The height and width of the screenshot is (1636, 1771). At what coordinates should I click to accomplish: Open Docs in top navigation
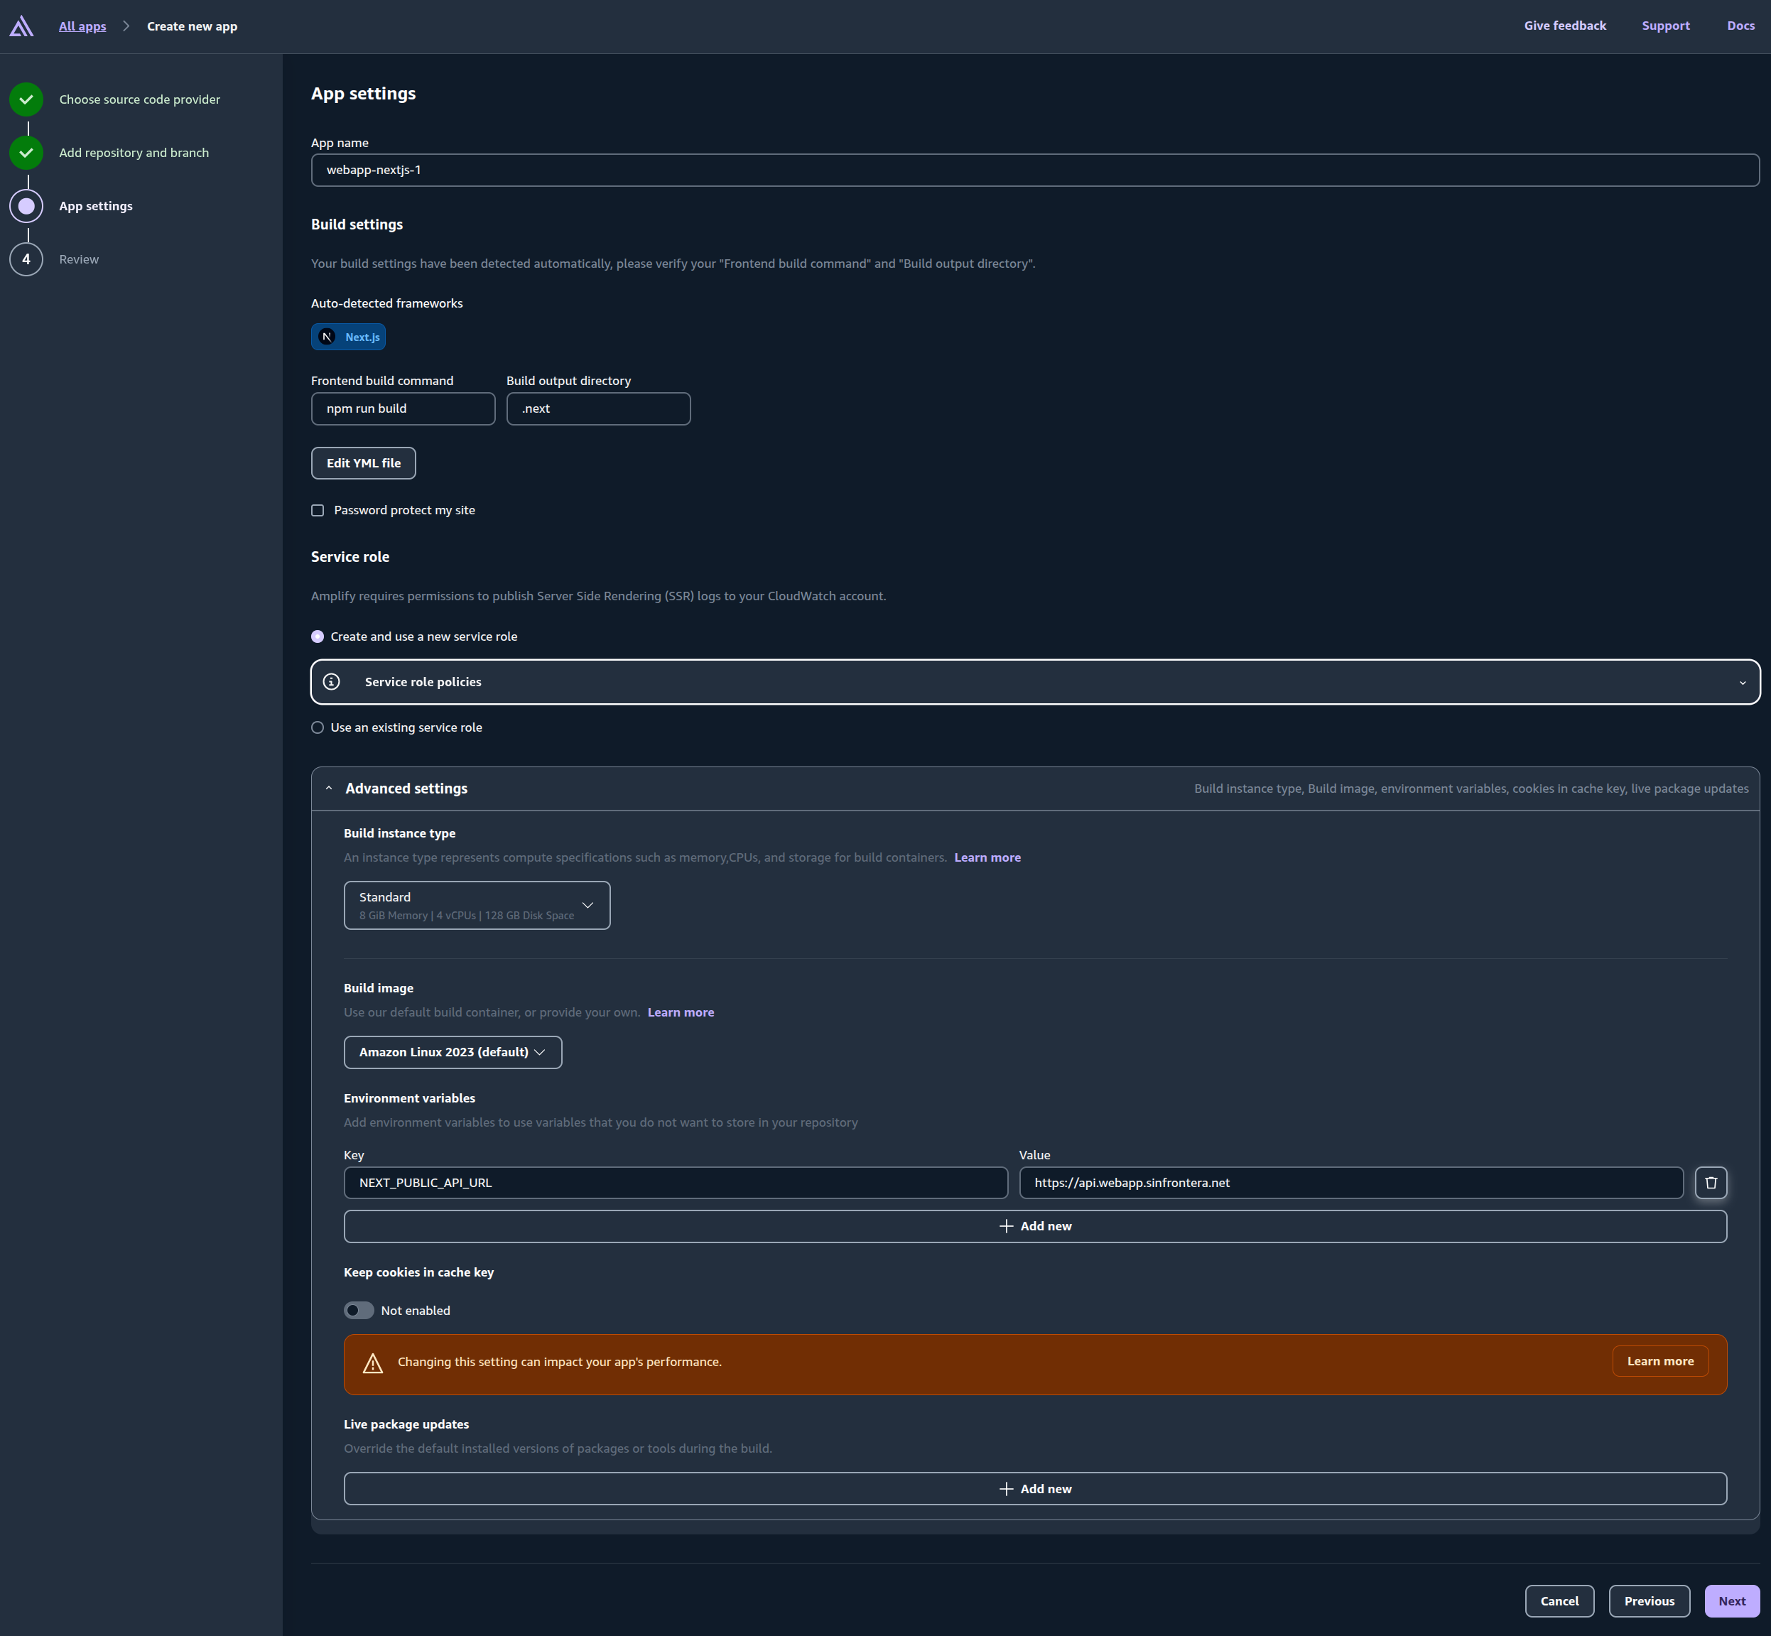[1740, 26]
